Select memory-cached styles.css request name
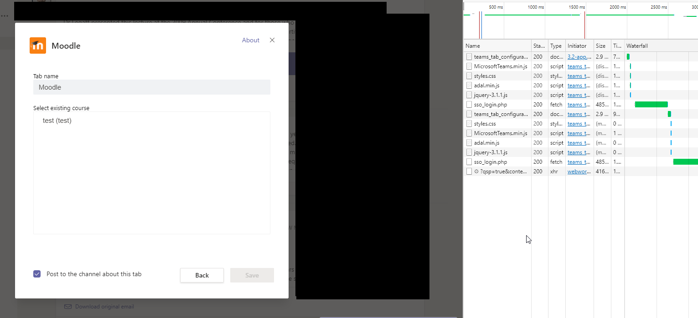The height and width of the screenshot is (318, 698). (x=485, y=124)
